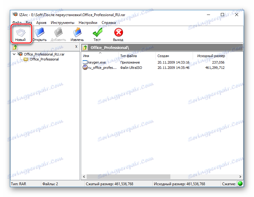Image resolution: width=254 pixels, height=197 pixels.
Task: Sort by Имя column header
Action: pos(100,56)
